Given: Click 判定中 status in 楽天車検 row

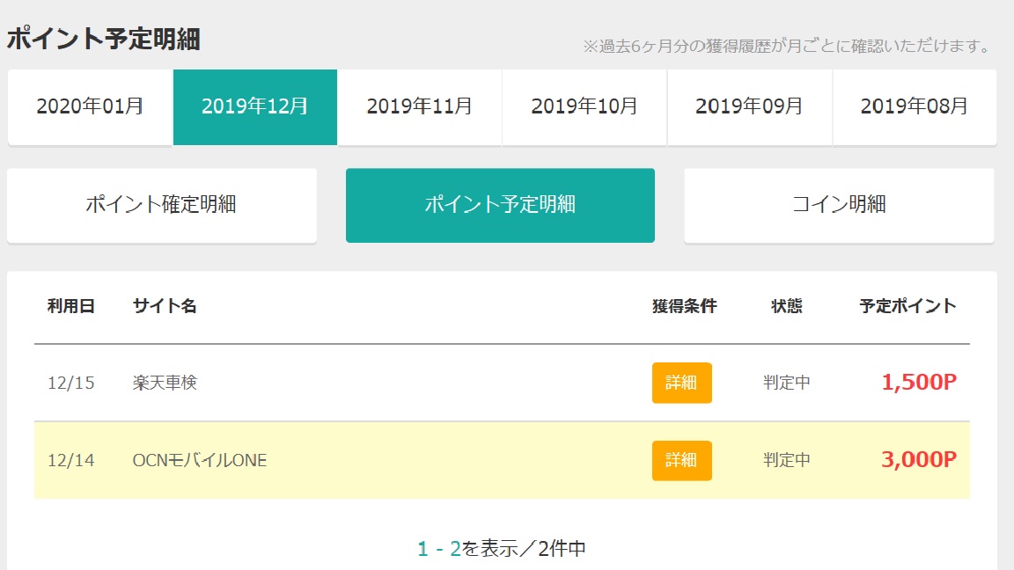Looking at the screenshot, I should click(786, 383).
